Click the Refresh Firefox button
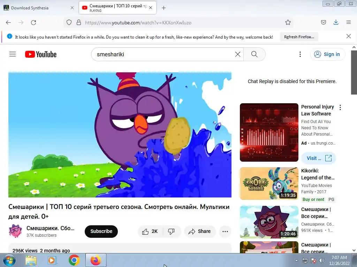Viewport: 357px width, 267px height. tap(299, 37)
